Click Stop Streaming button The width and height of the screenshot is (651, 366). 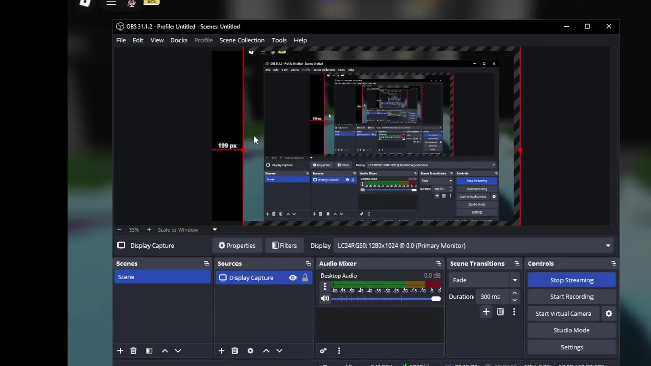click(x=572, y=280)
